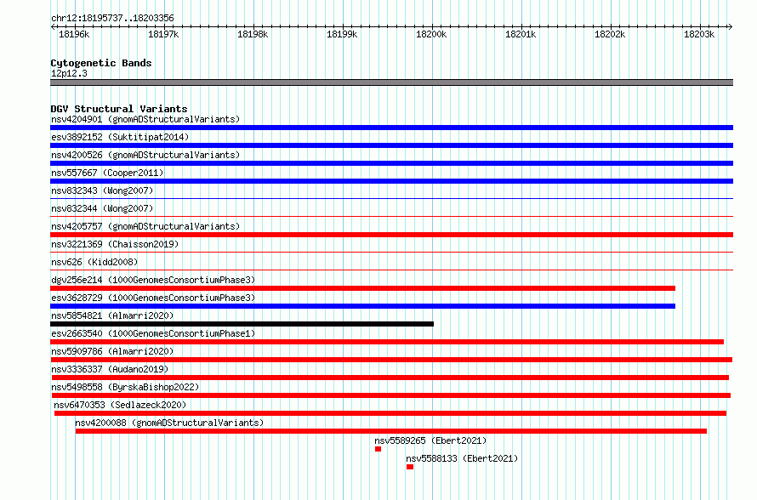The image size is (757, 500).
Task: Click the red bar for nsv3336337
Action: pyautogui.click(x=390, y=378)
